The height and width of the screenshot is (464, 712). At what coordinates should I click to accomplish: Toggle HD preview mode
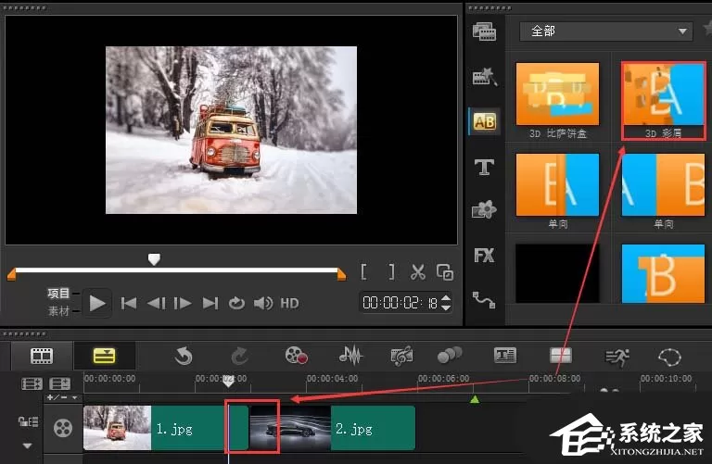(x=289, y=303)
